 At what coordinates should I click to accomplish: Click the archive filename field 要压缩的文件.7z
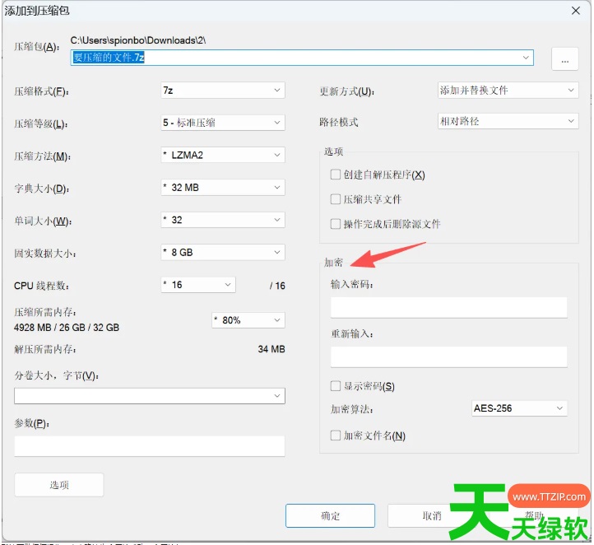pyautogui.click(x=302, y=58)
